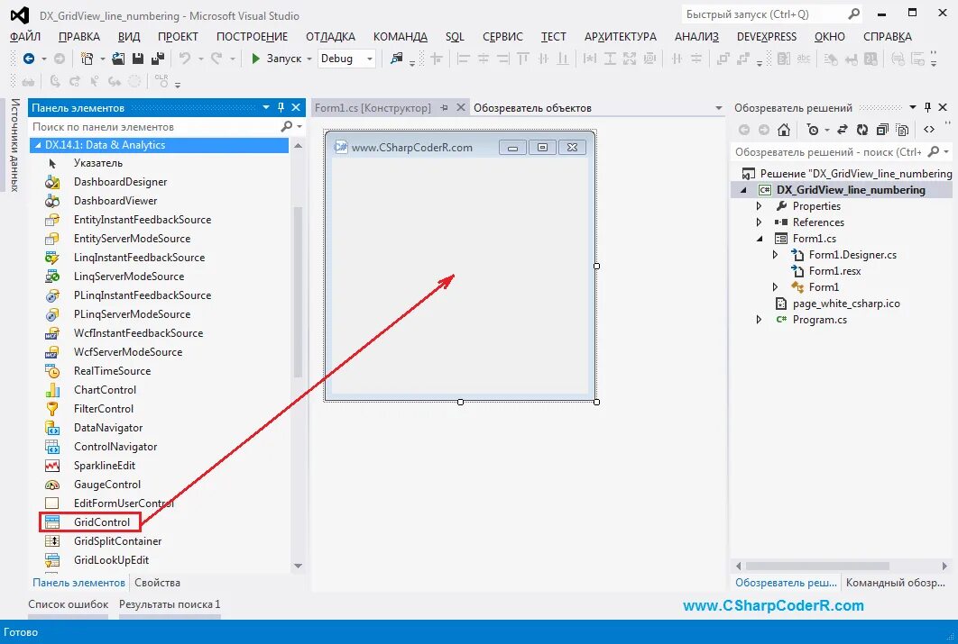Select the Указатель pointer tool
Image resolution: width=958 pixels, height=644 pixels.
point(97,163)
